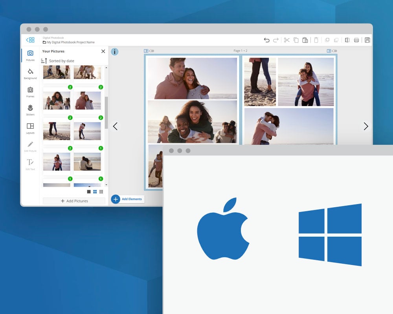
Task: Click the Add Elements button
Action: [x=132, y=199]
